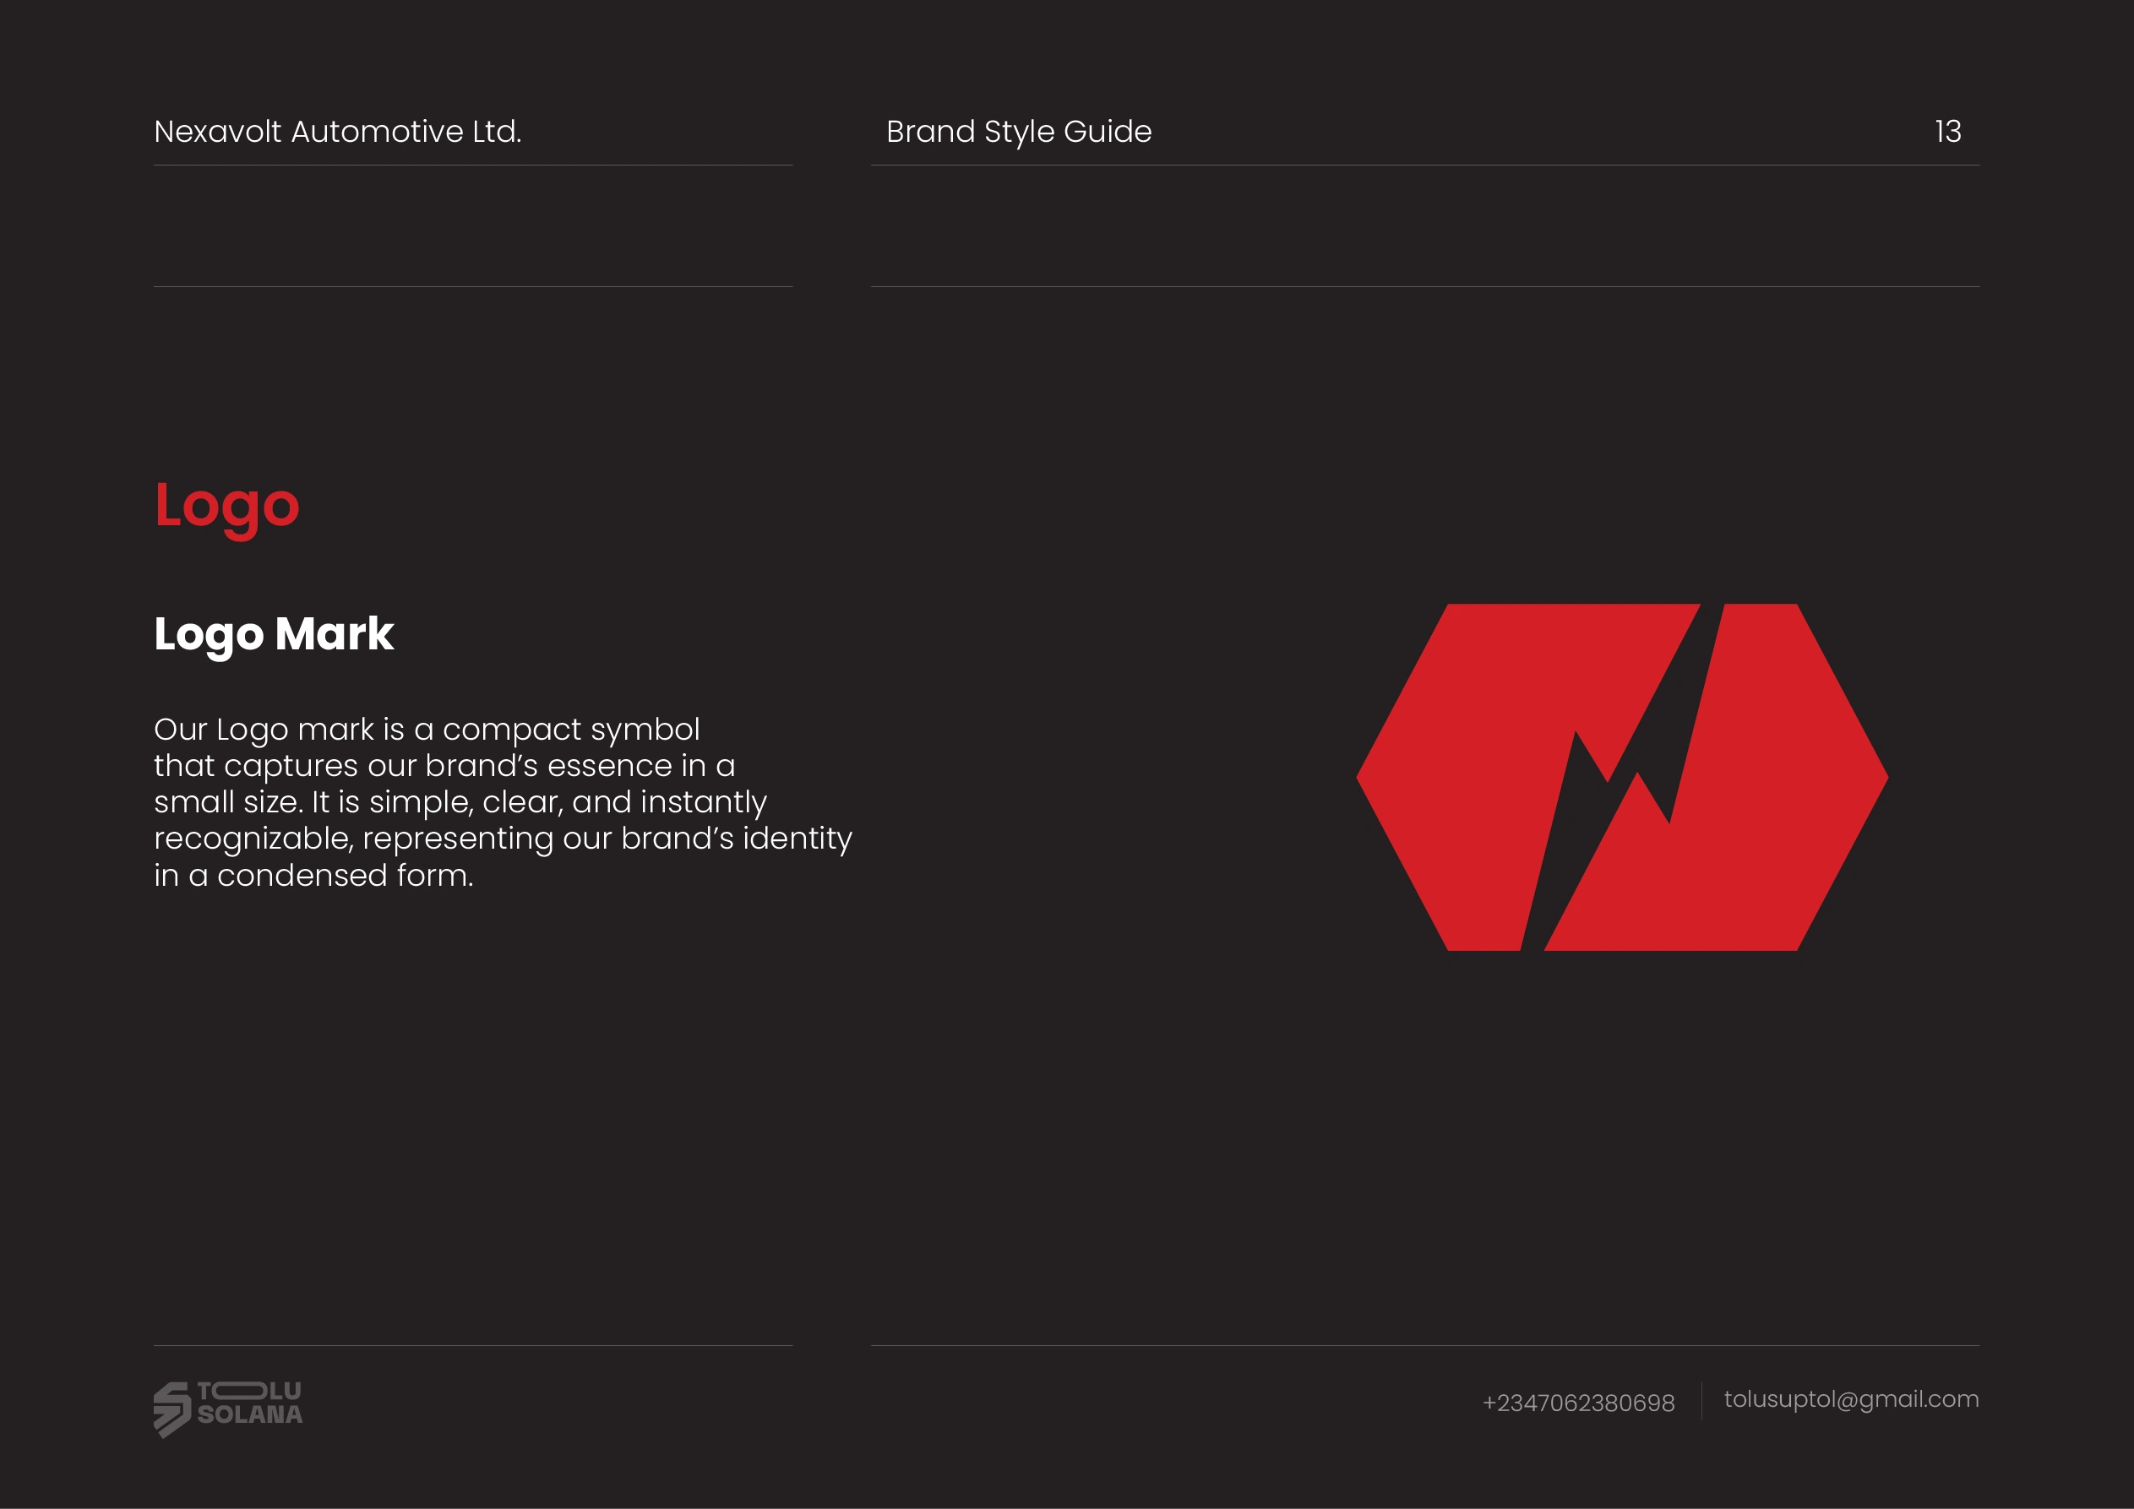The width and height of the screenshot is (2134, 1509).
Task: Click the word recognizable in the paragraph
Action: pos(253,839)
